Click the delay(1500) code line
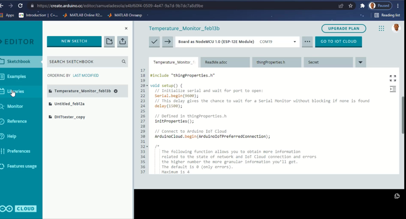This screenshot has height=219, width=406. click(x=169, y=106)
